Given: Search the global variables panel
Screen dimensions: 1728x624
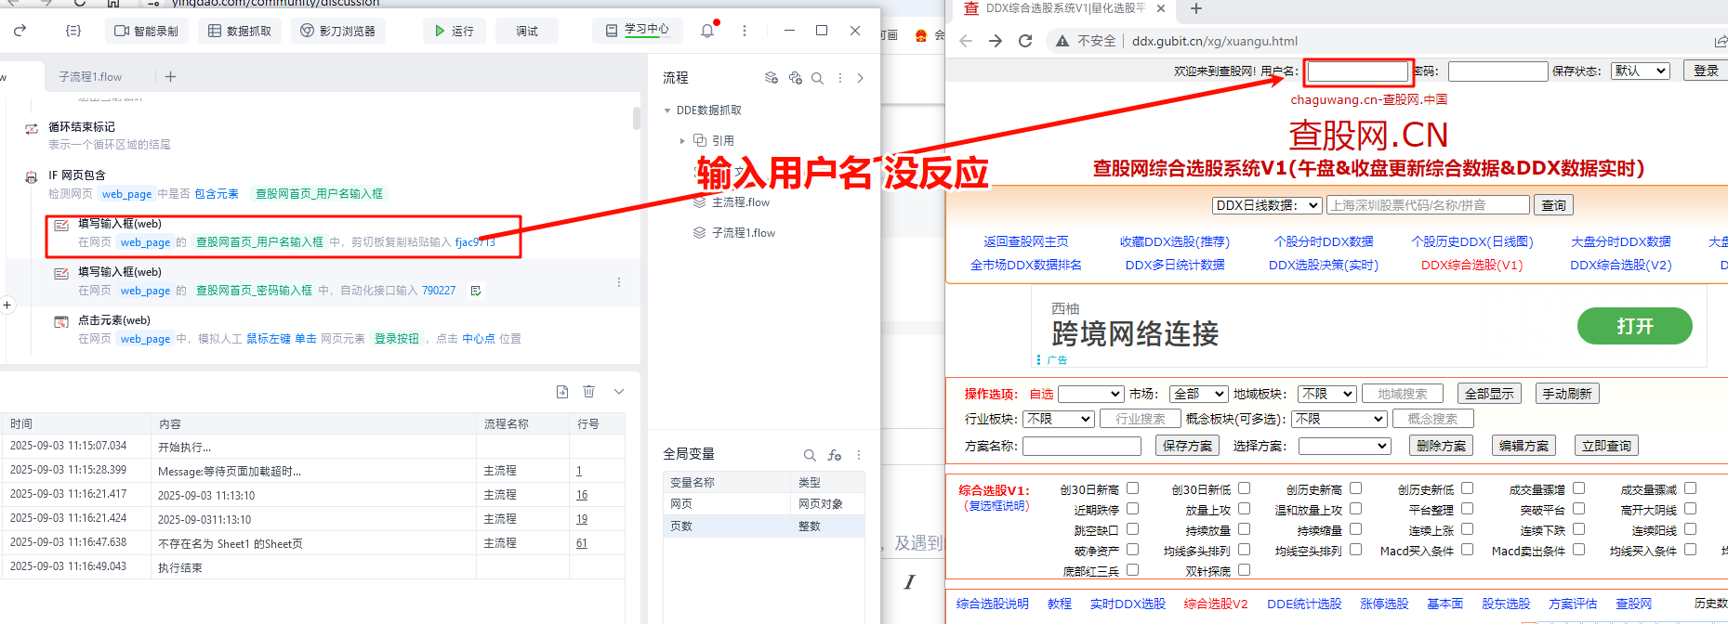Looking at the screenshot, I should pyautogui.click(x=810, y=455).
